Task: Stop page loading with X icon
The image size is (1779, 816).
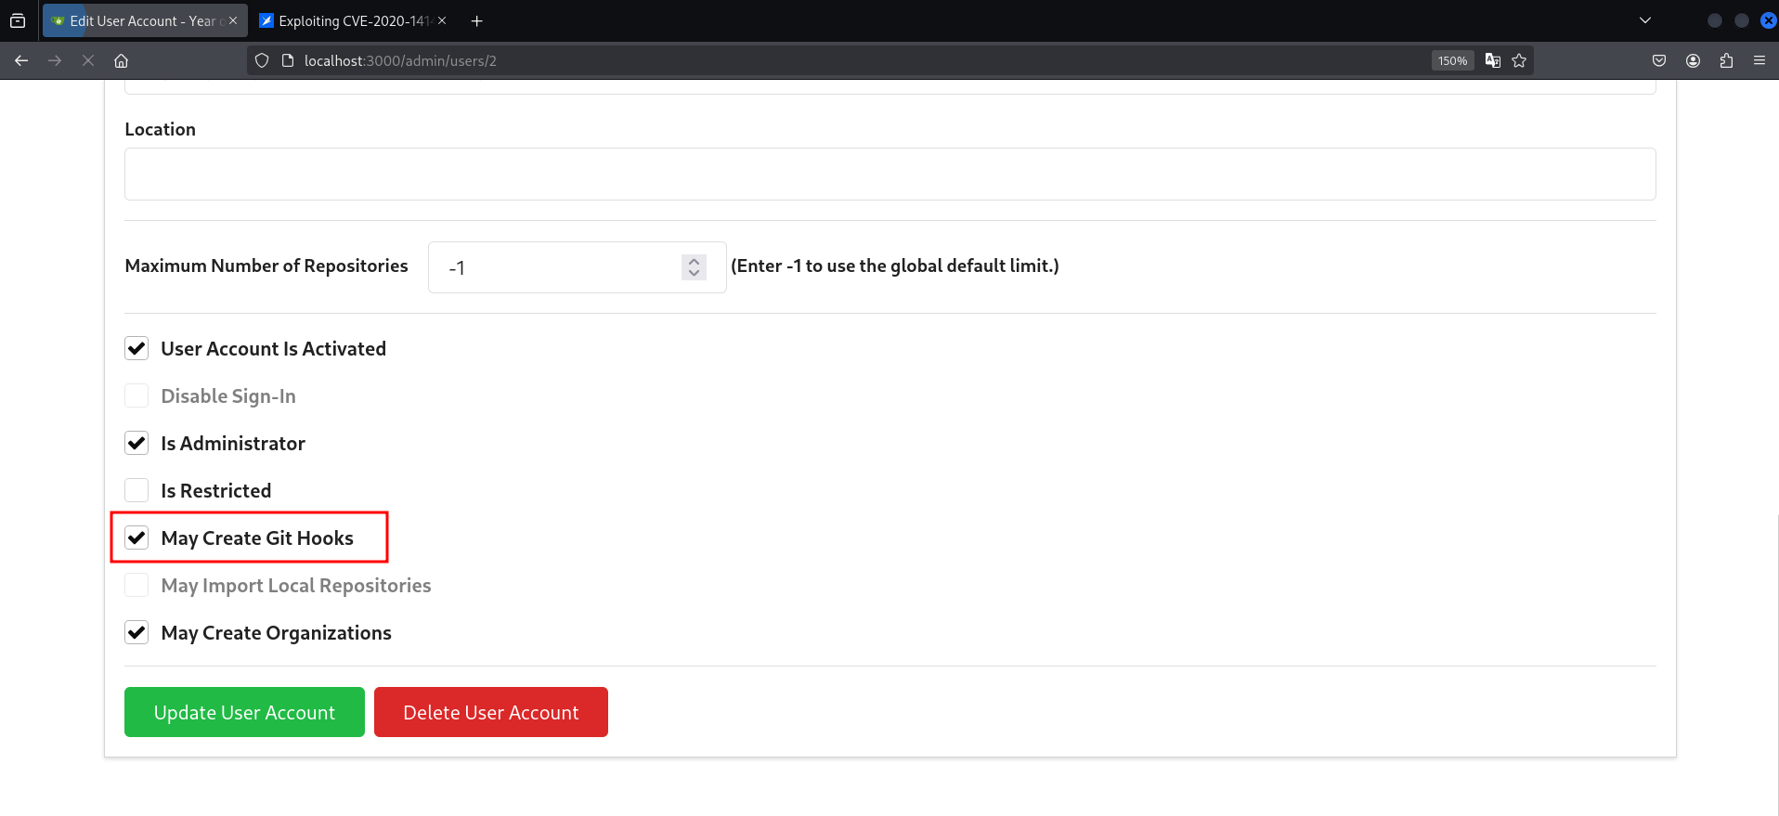Action: pyautogui.click(x=88, y=60)
